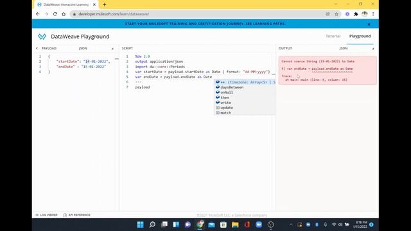Open the notification badge beside the clock
The image size is (411, 231).
[371, 225]
